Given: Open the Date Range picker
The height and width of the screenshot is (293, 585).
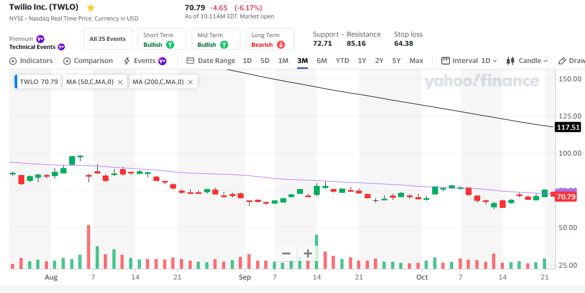Looking at the screenshot, I should tap(211, 61).
